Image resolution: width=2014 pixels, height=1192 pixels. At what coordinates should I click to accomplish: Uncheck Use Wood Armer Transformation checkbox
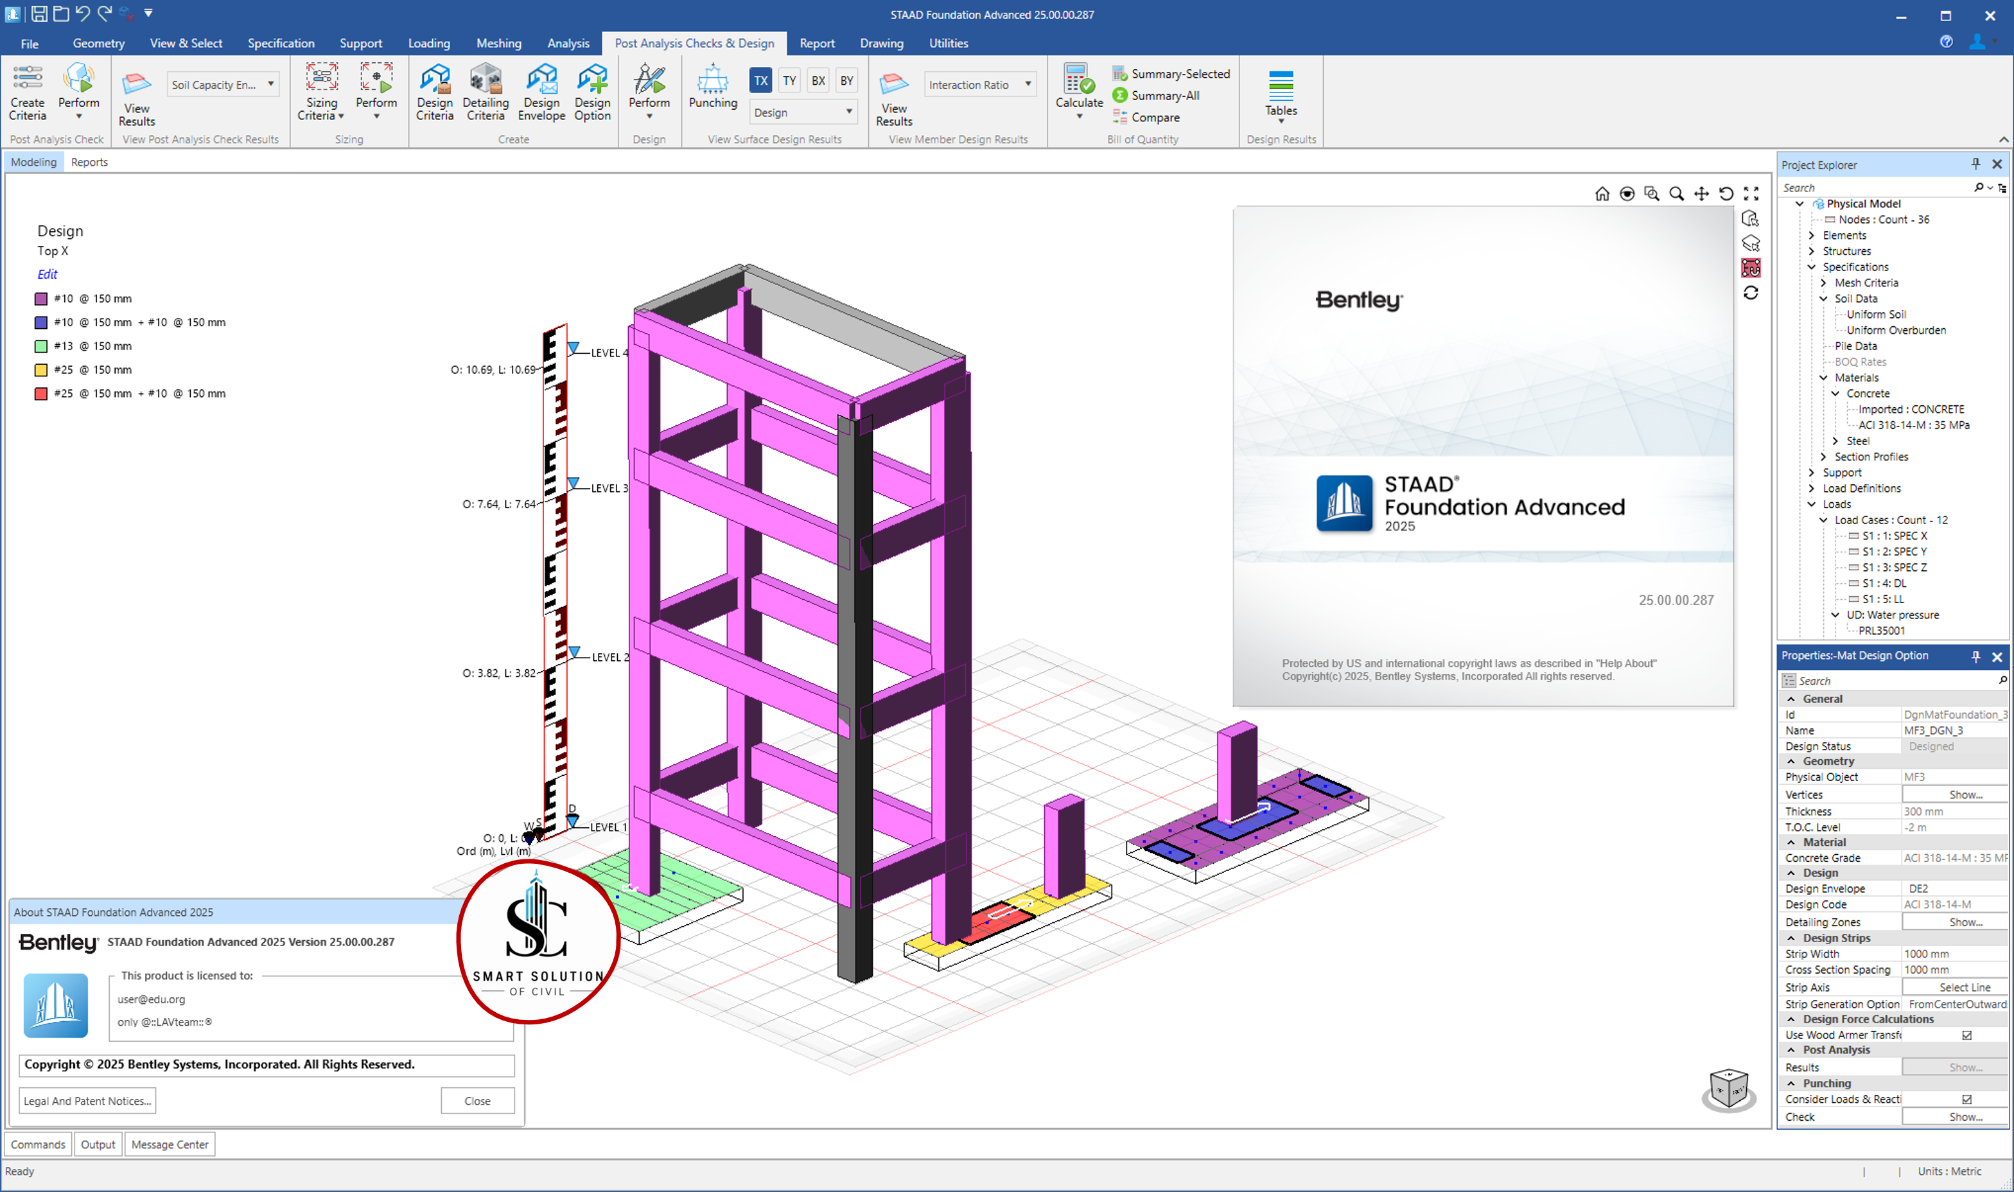[x=1966, y=1035]
